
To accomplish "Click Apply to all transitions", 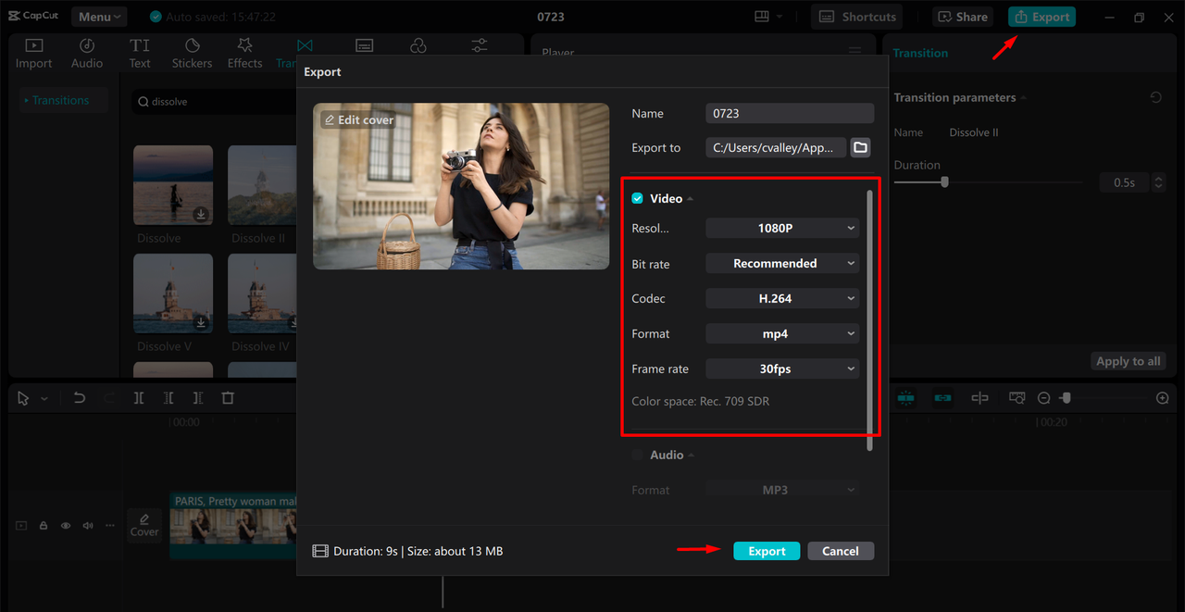I will point(1128,361).
